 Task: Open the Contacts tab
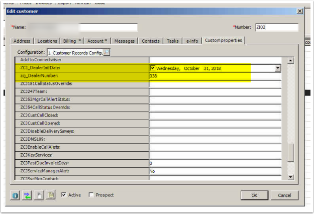pyautogui.click(x=151, y=41)
